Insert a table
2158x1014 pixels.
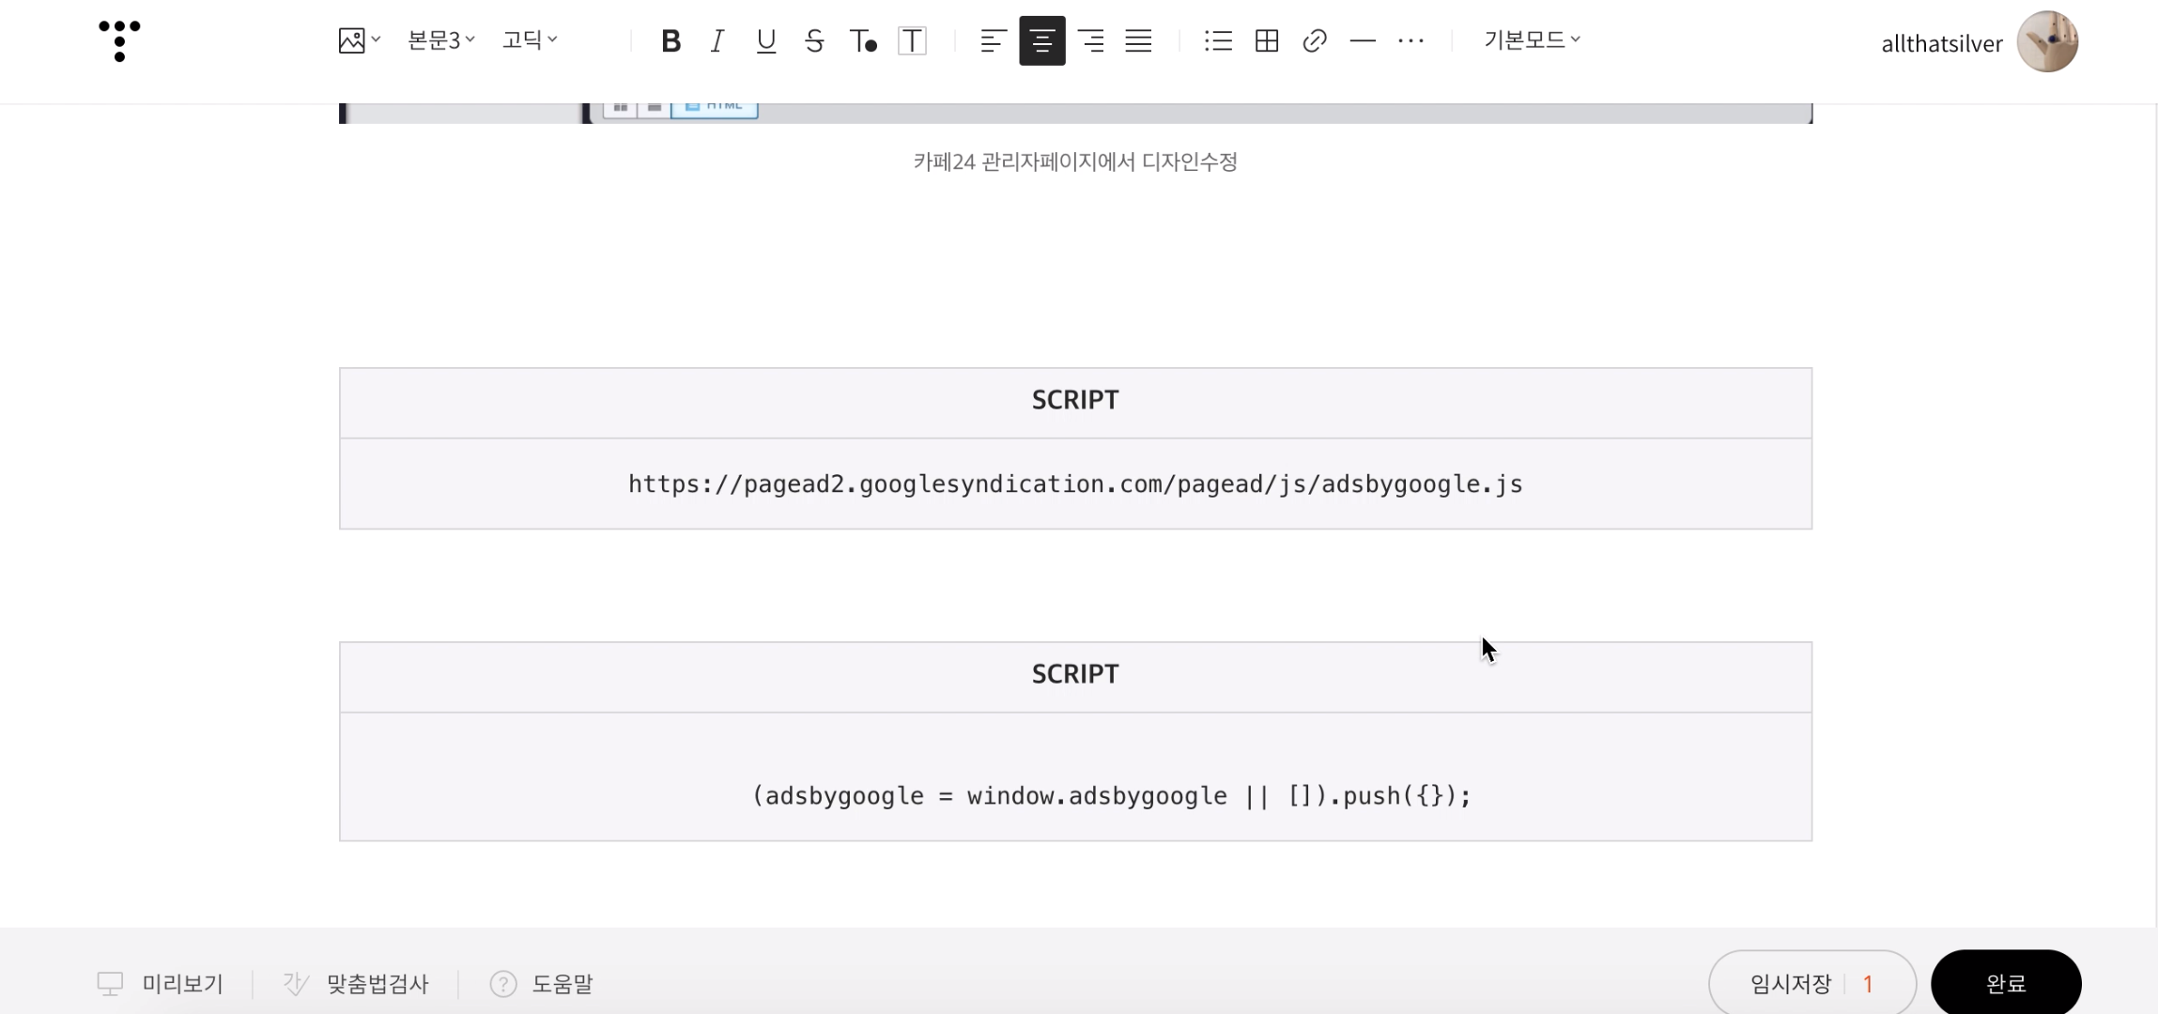[x=1267, y=40]
